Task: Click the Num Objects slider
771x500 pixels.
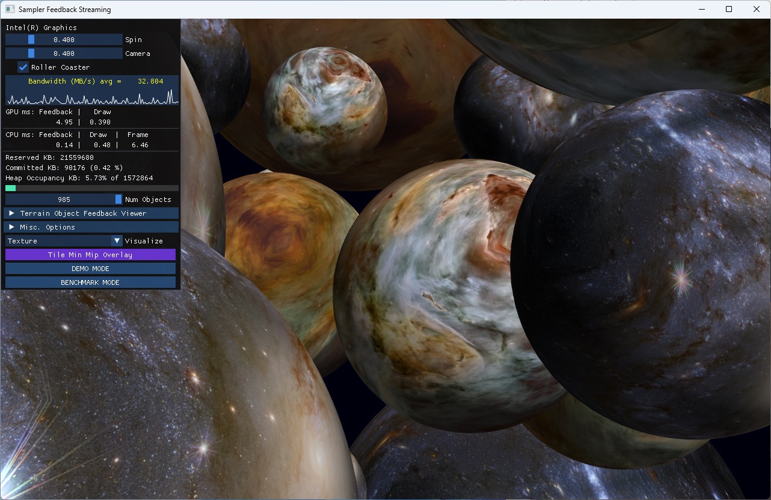Action: 64,200
